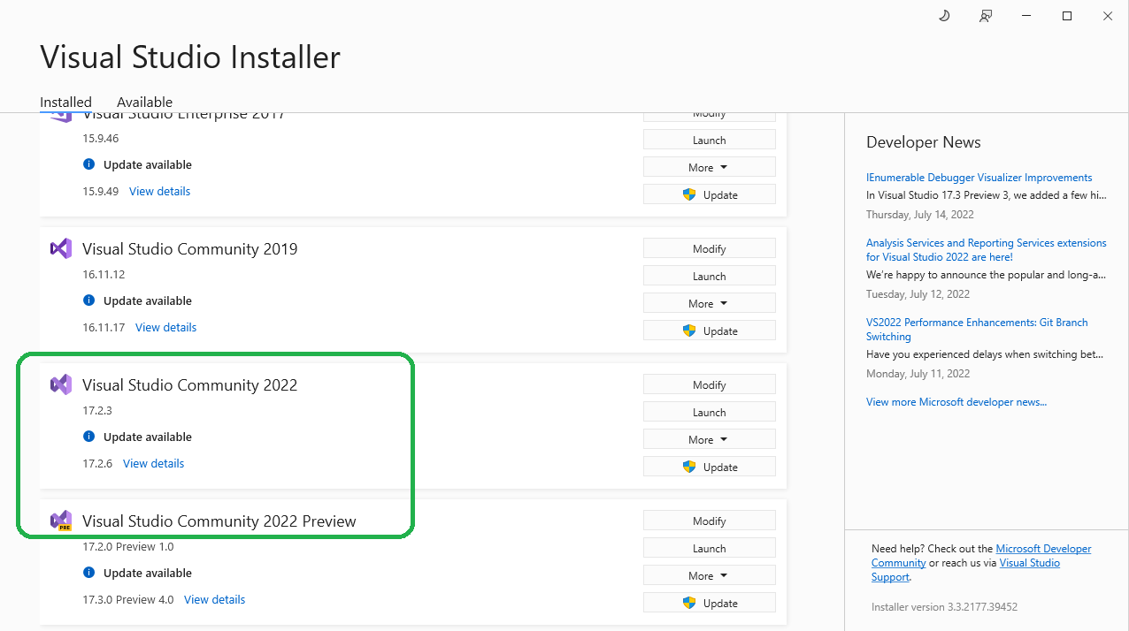Open Analysis Services and Reporting Services article
1129x631 pixels.
987,250
